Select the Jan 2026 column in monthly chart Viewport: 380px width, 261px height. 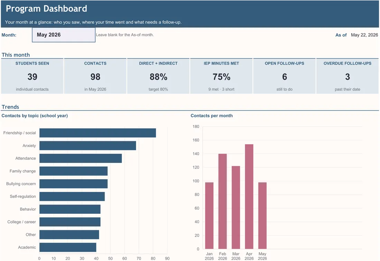[209, 216]
